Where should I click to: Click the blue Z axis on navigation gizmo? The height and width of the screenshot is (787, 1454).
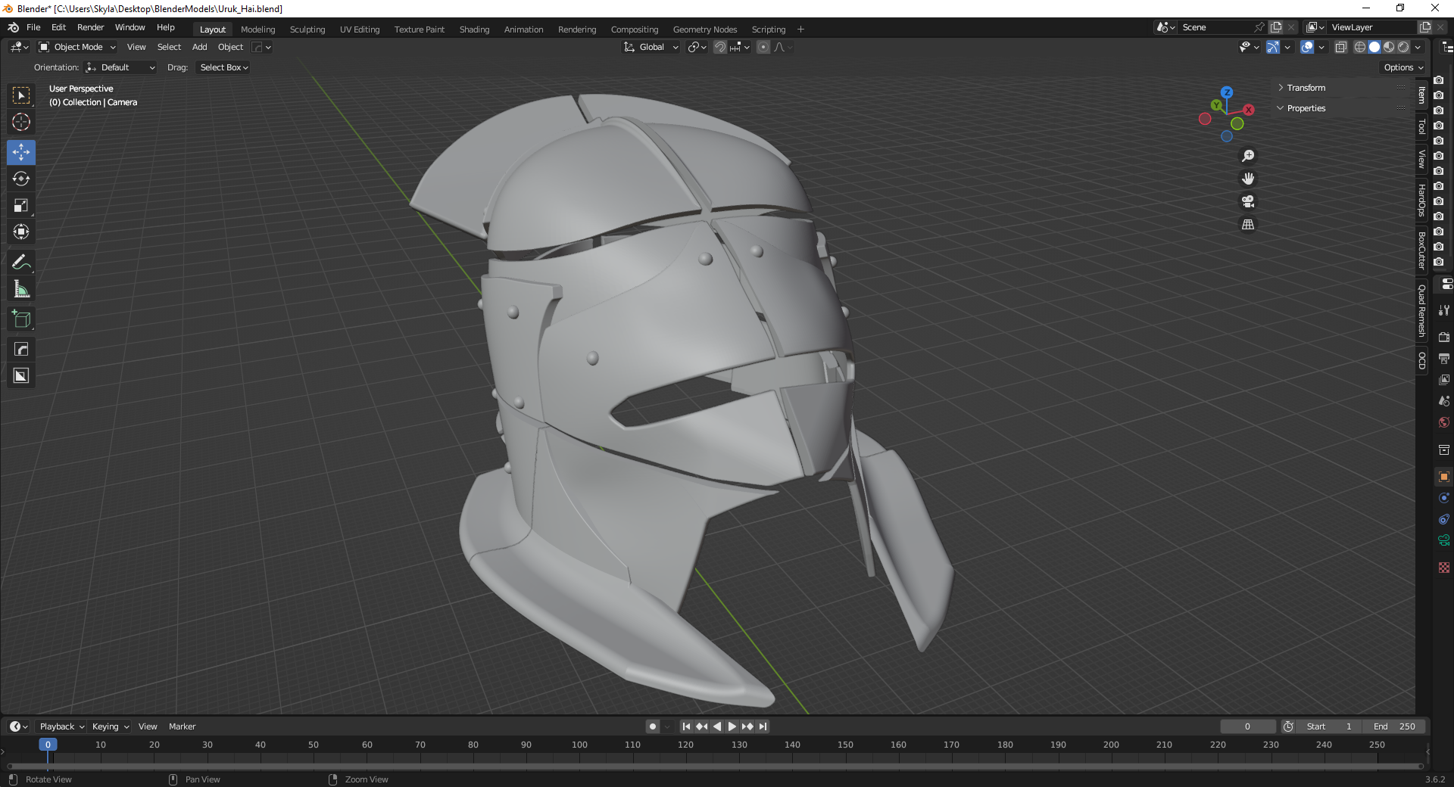coord(1227,92)
